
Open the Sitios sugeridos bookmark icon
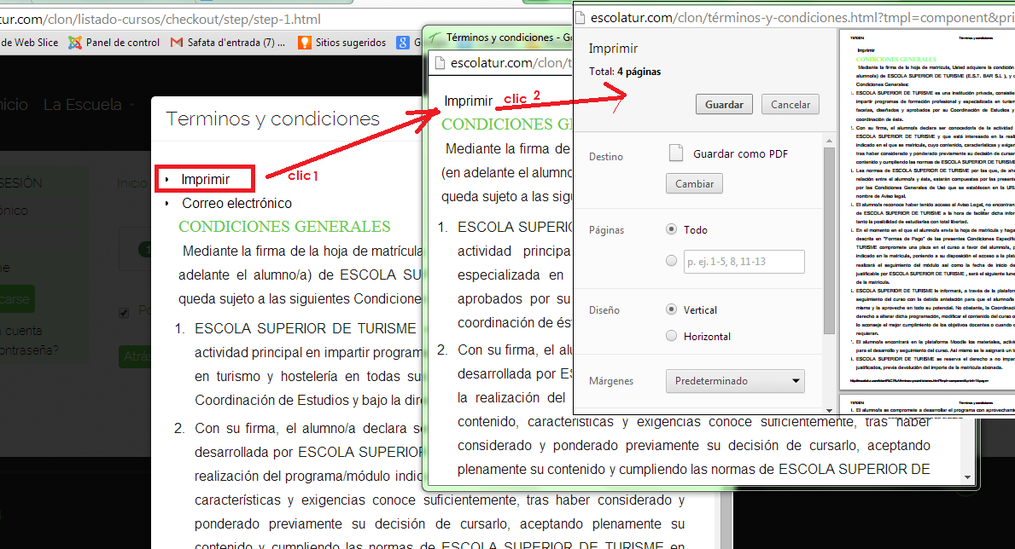click(304, 43)
